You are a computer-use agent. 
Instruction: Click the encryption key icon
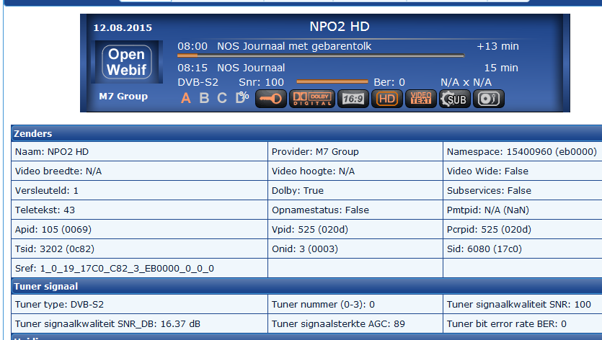point(270,99)
